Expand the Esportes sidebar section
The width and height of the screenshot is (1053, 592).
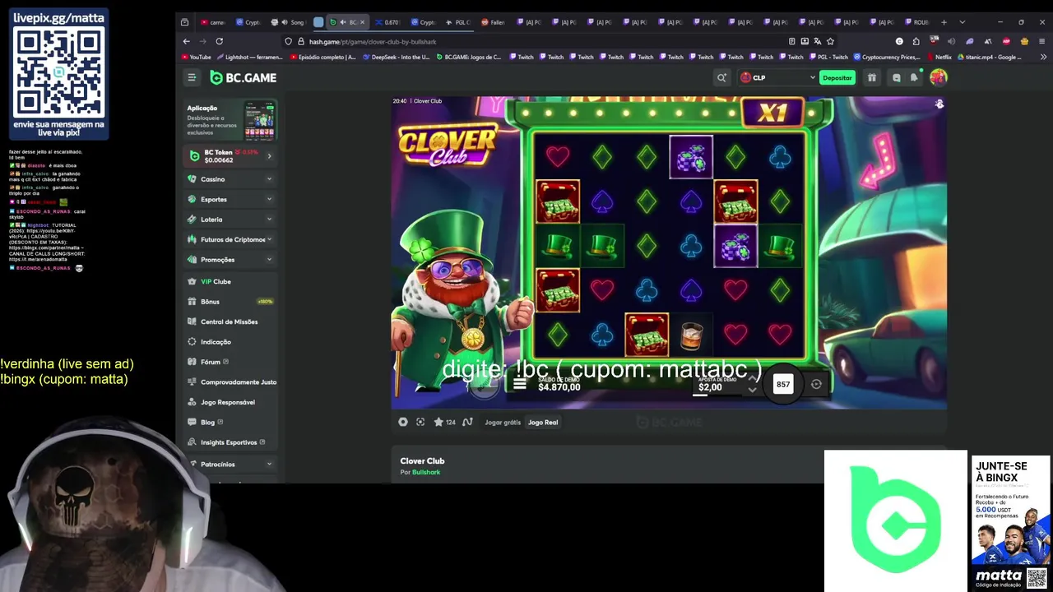pyautogui.click(x=231, y=199)
